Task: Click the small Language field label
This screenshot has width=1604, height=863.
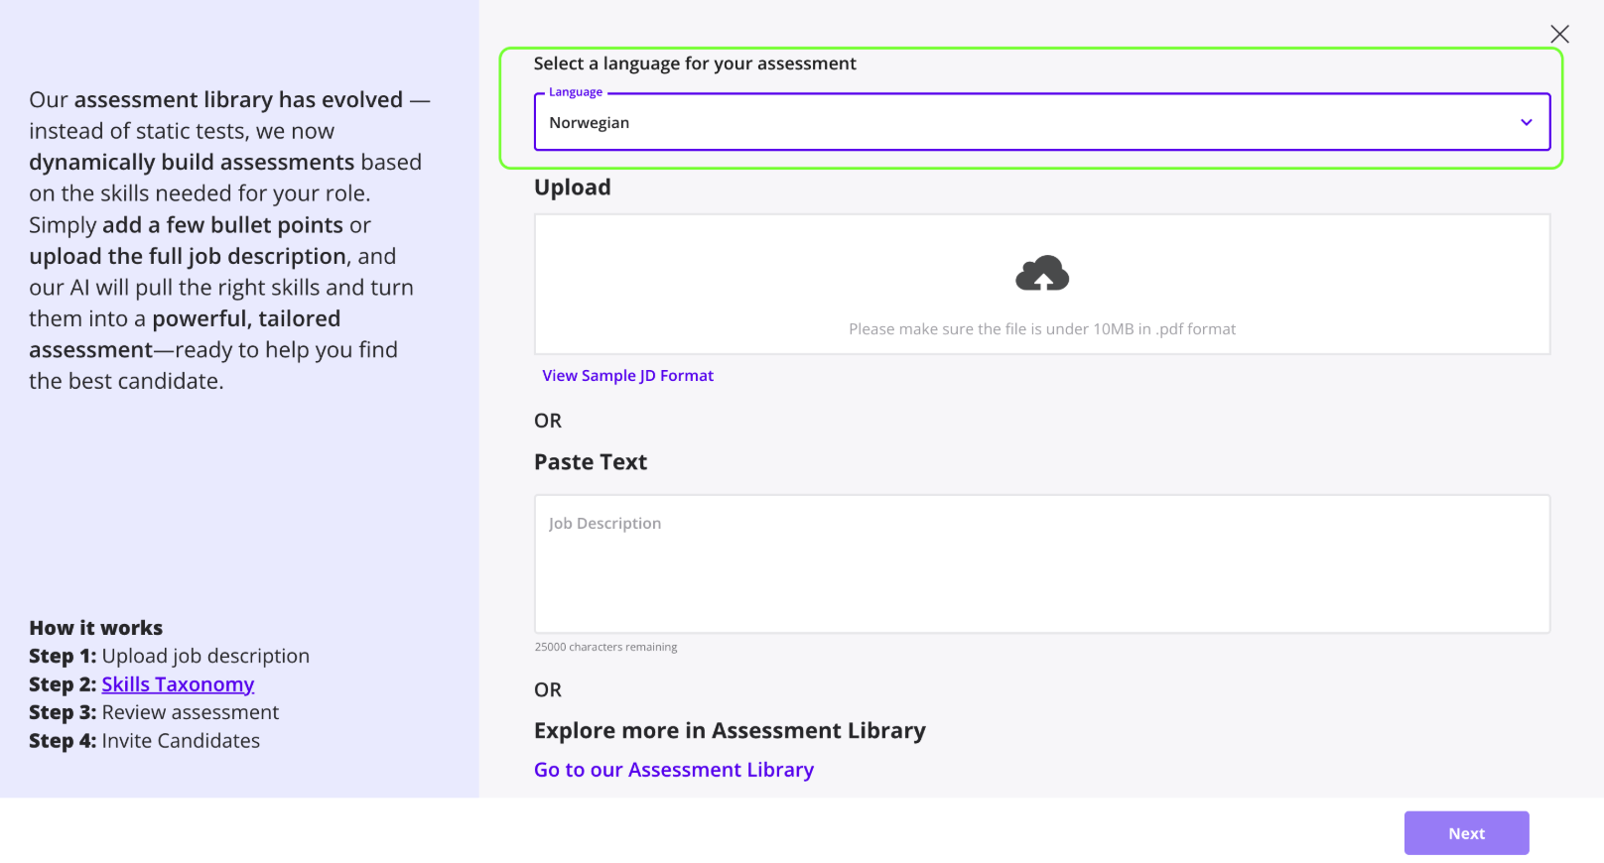Action: point(575,92)
